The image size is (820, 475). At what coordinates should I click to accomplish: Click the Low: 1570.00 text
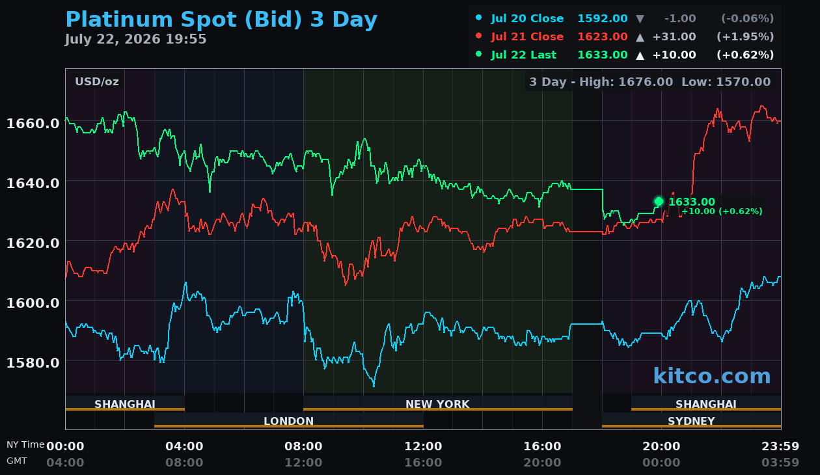click(726, 82)
